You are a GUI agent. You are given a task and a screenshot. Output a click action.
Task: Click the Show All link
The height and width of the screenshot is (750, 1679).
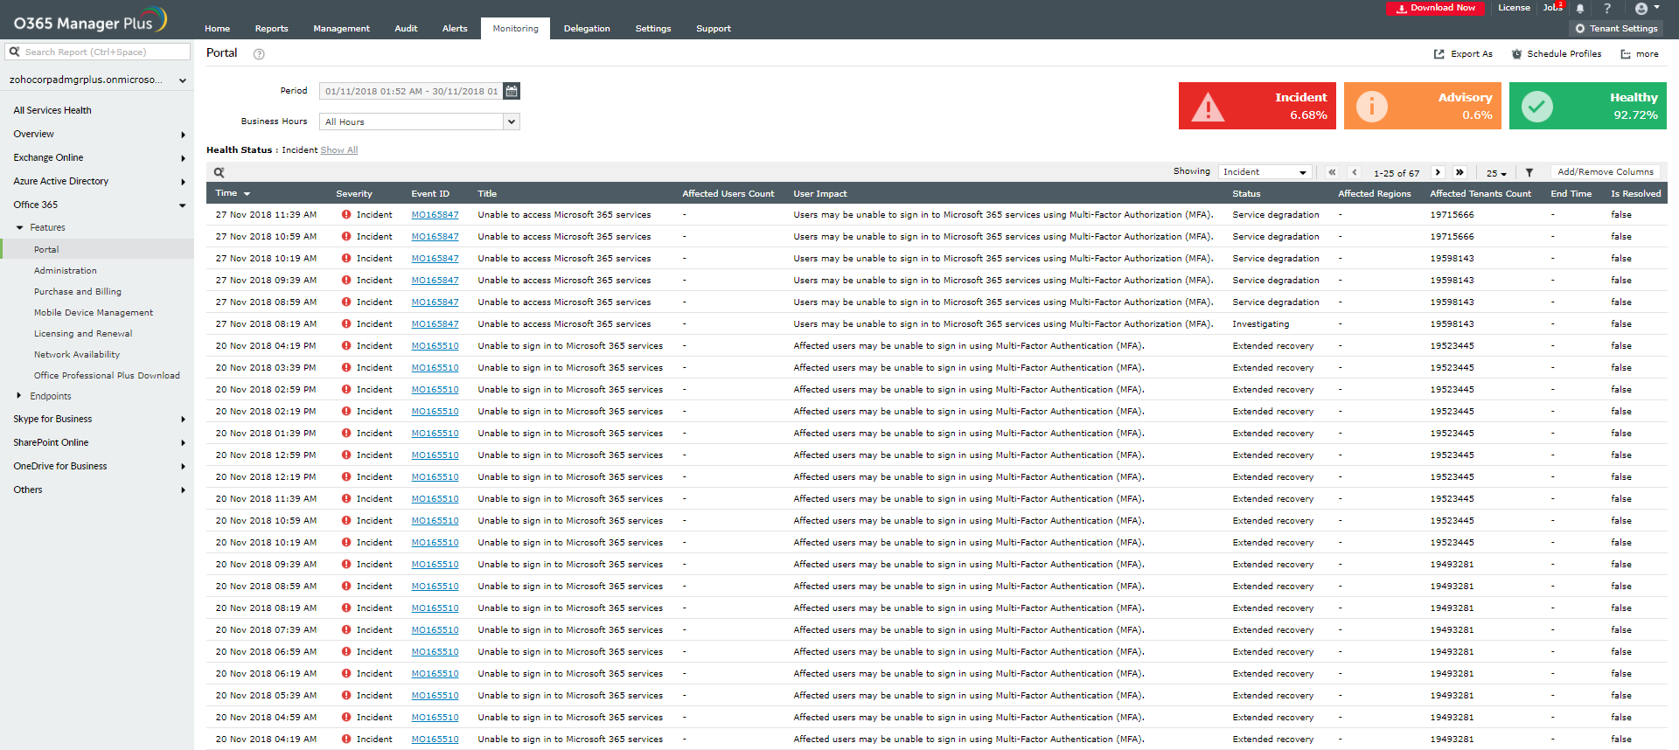tap(339, 150)
